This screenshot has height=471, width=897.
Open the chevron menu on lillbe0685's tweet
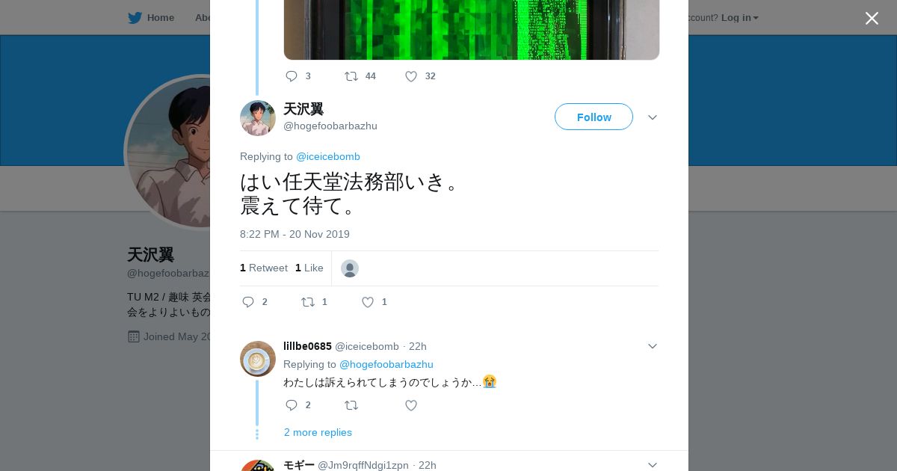(x=653, y=346)
